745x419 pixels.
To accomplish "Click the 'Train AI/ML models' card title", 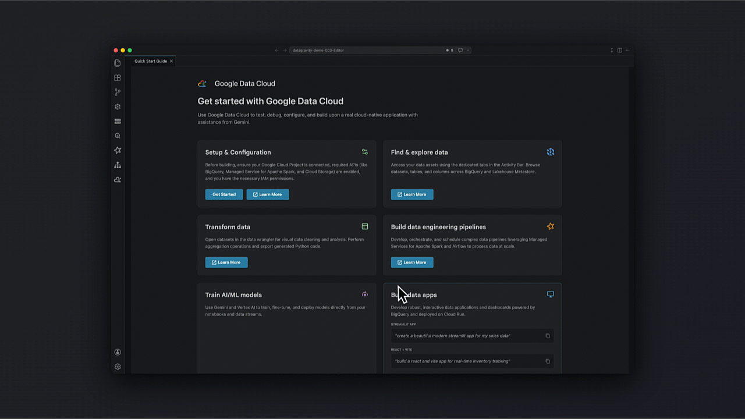I will click(233, 295).
